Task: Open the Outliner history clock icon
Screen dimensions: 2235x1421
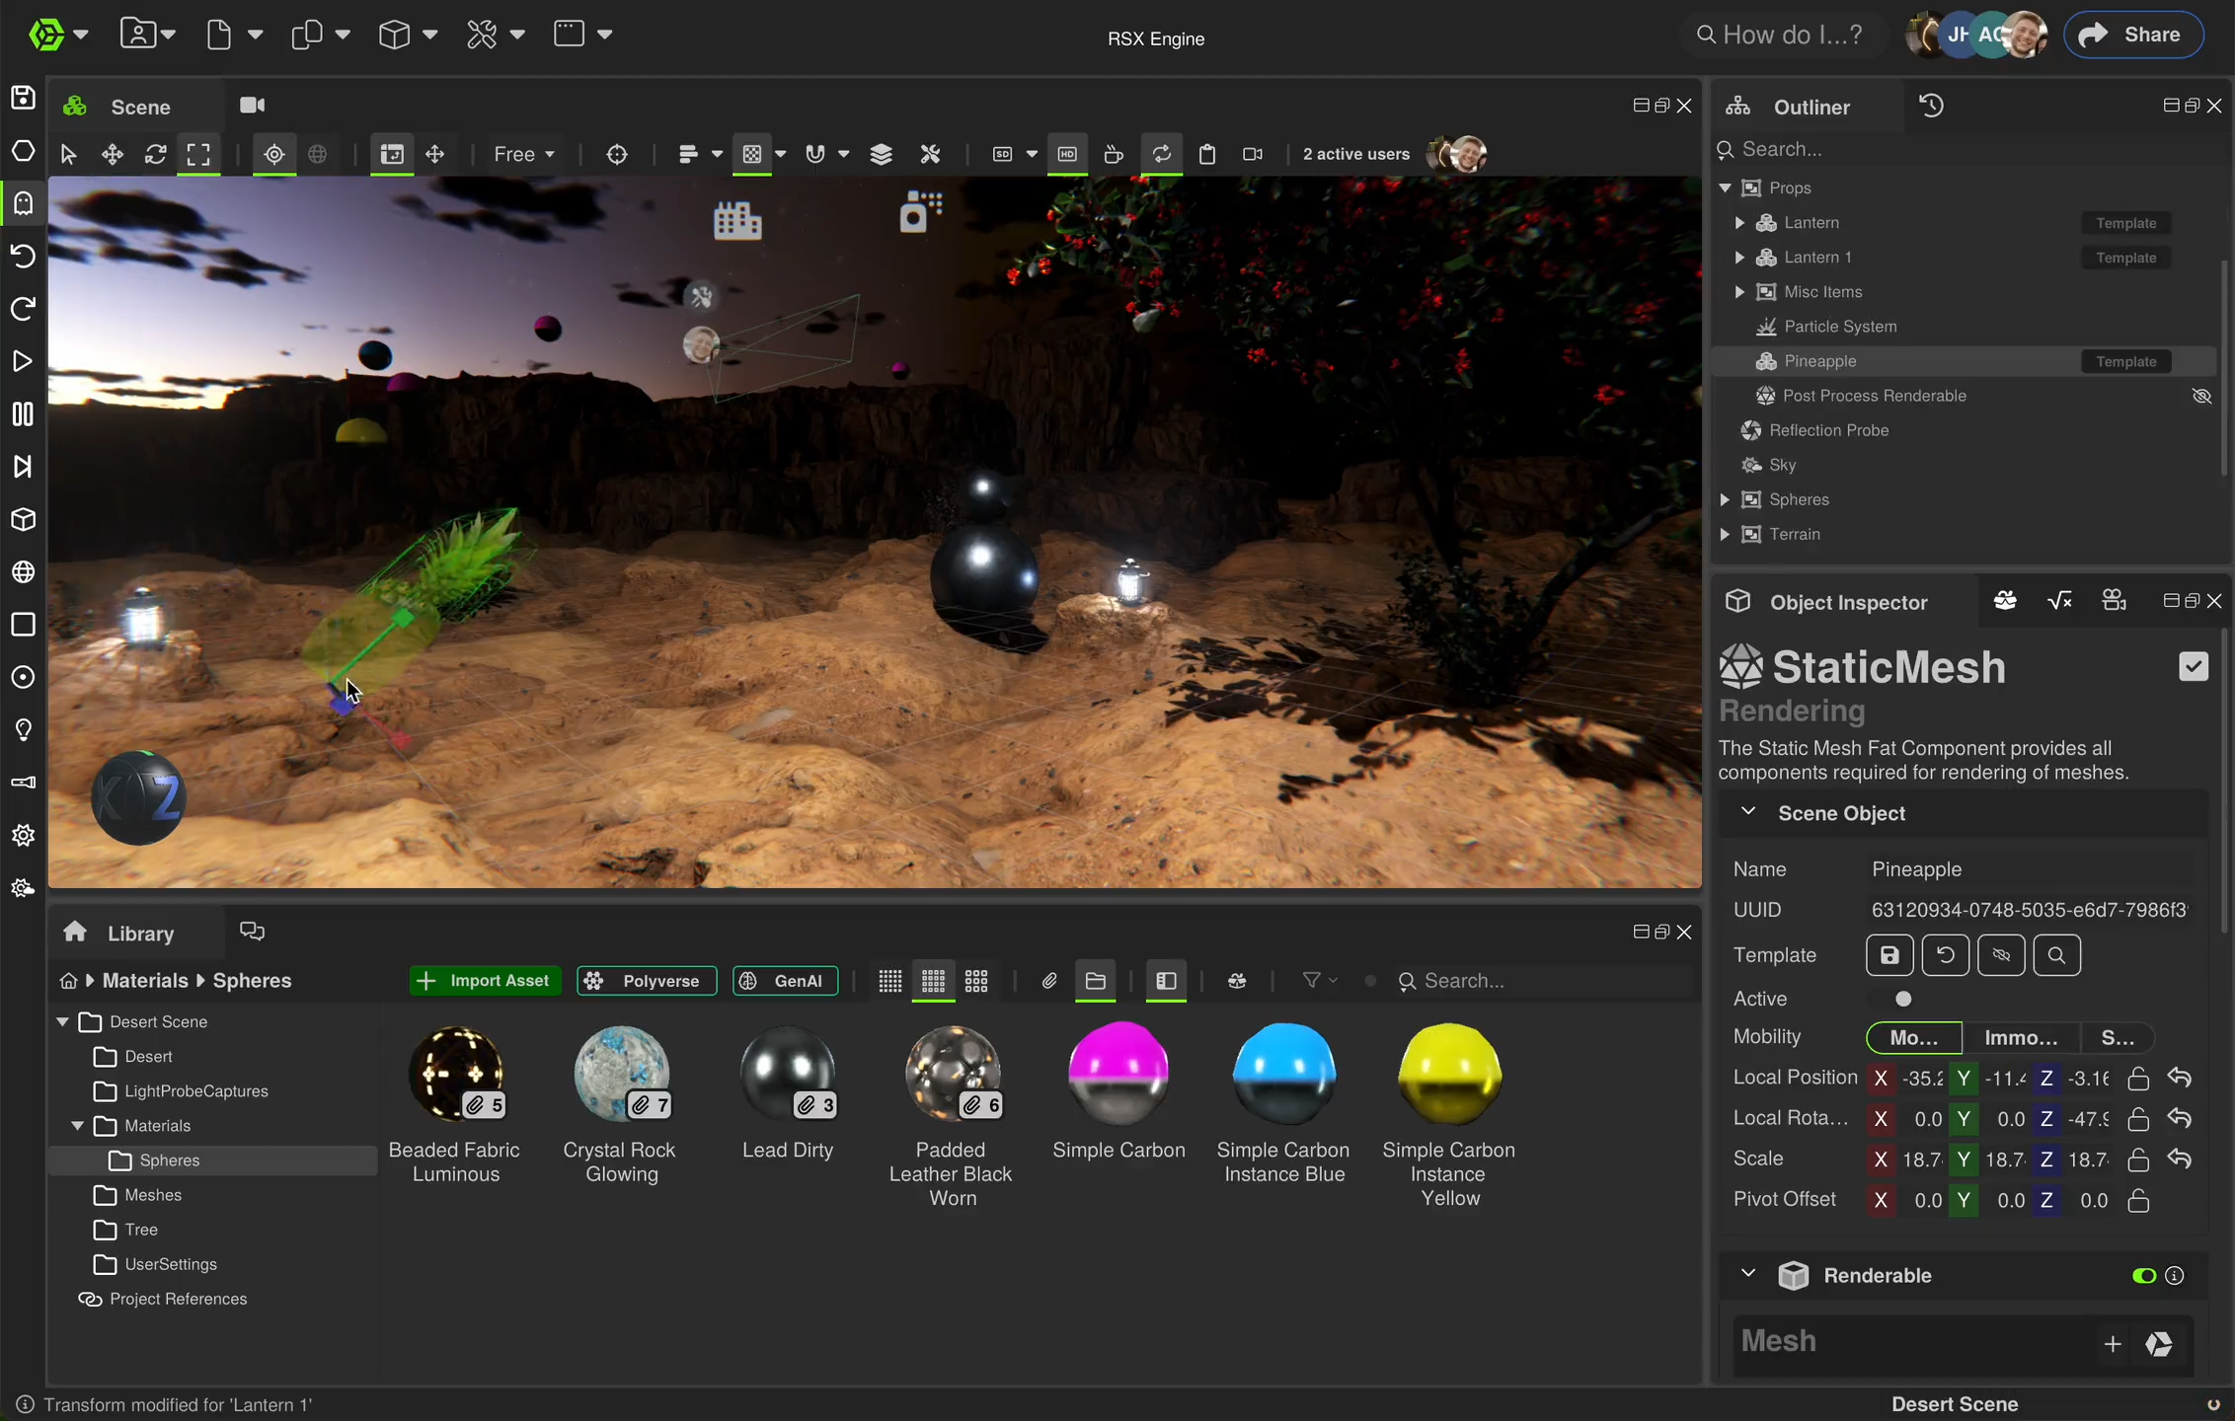Action: [x=1931, y=106]
